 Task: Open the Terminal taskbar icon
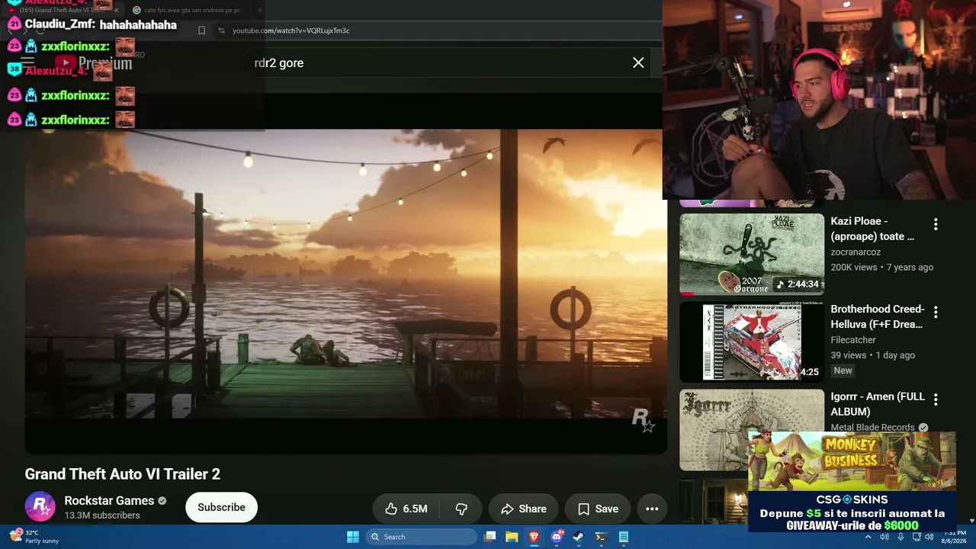601,537
